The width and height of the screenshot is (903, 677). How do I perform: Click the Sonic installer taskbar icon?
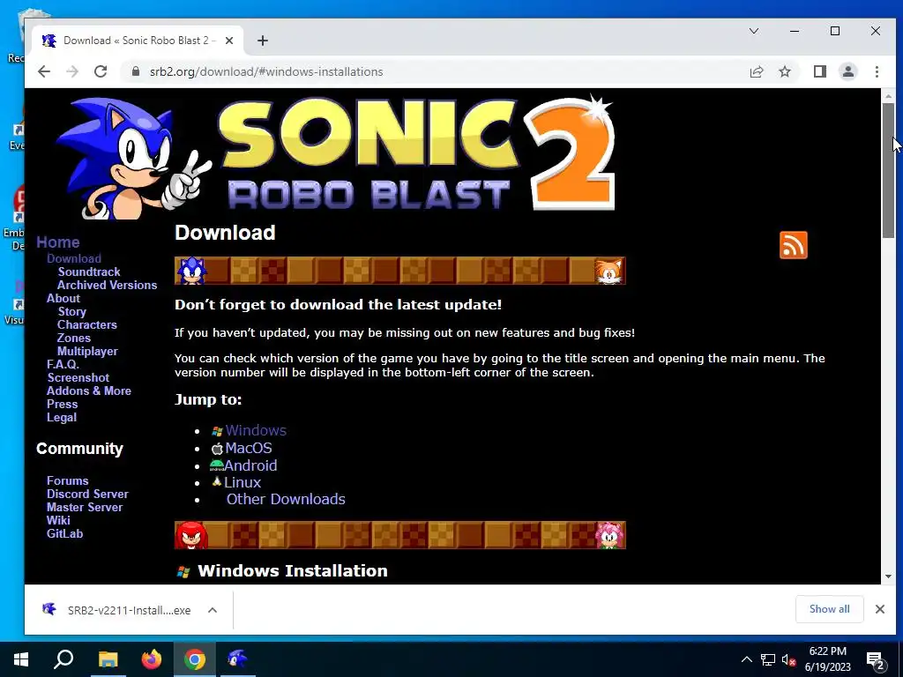pos(237,659)
